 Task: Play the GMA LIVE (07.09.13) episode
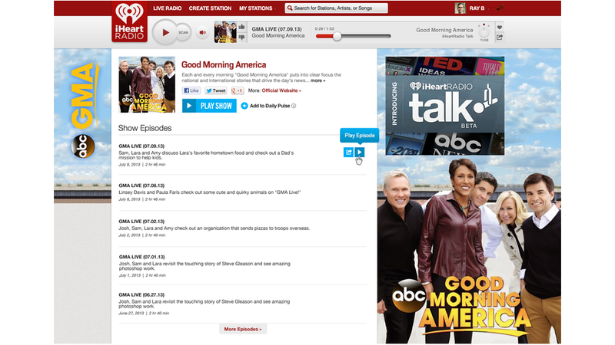[x=359, y=152]
